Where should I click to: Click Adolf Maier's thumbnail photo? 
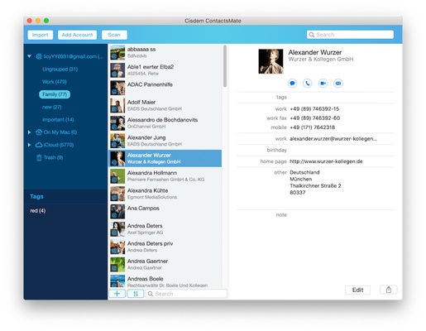[x=117, y=106]
